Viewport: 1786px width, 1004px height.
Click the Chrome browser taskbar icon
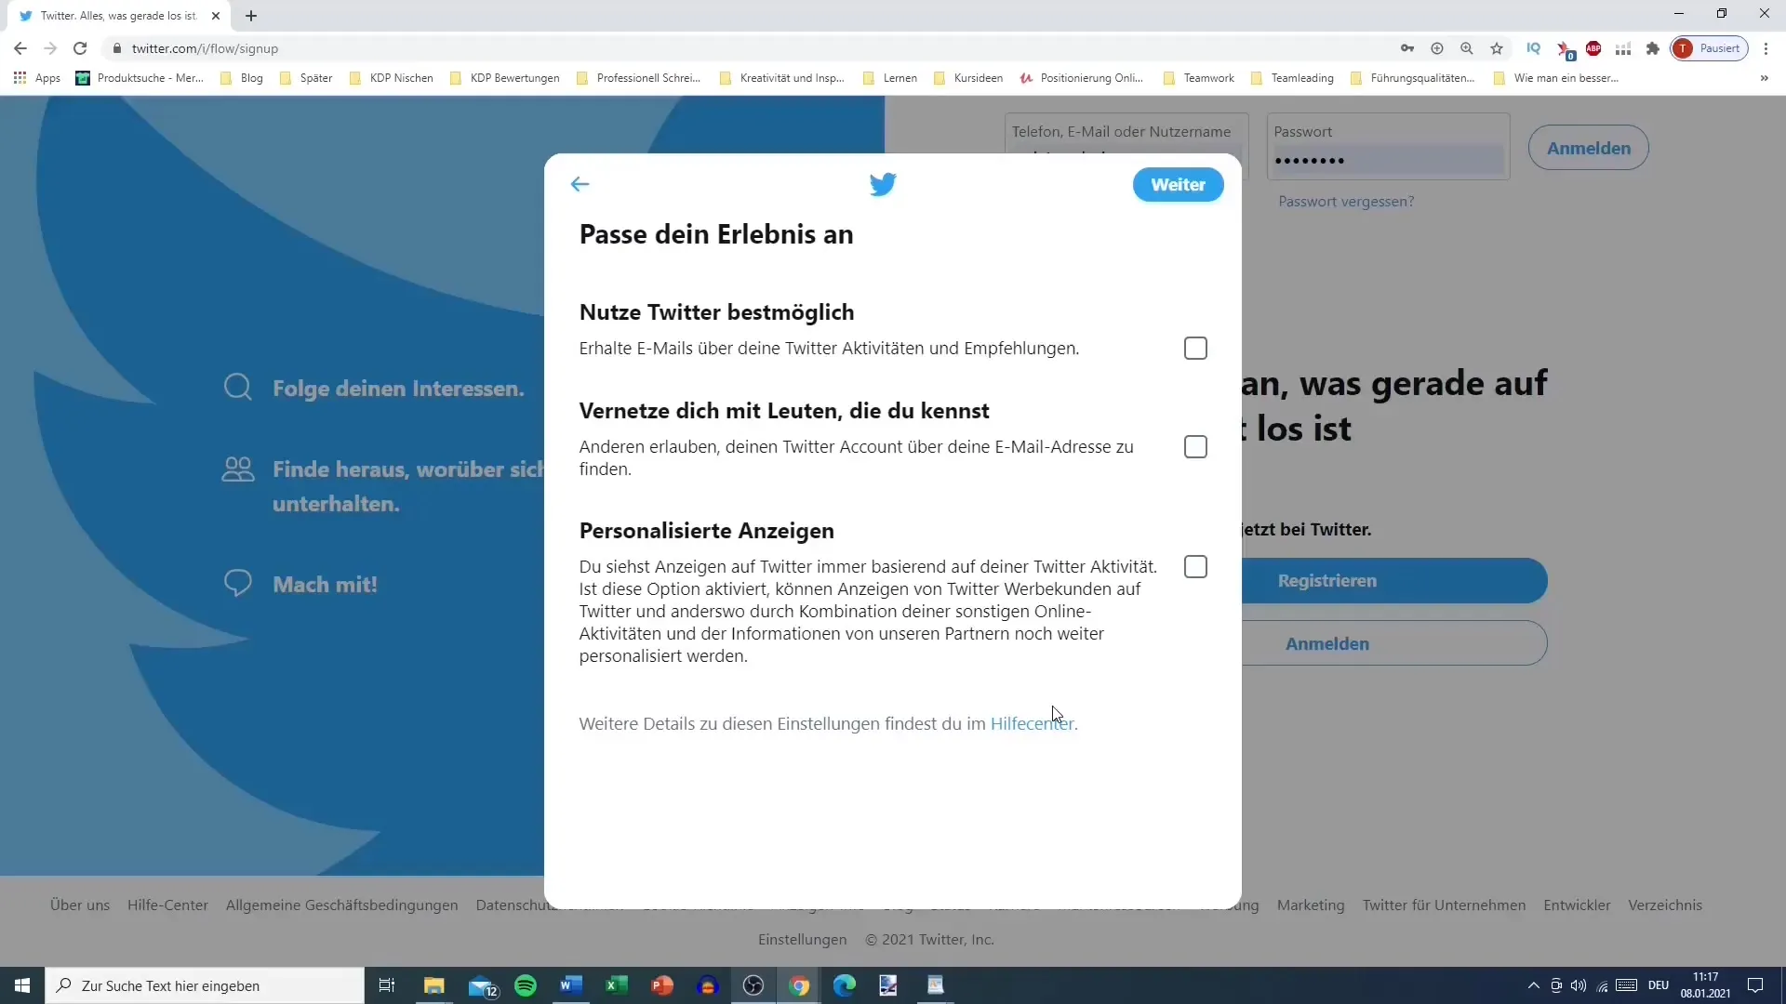(798, 984)
